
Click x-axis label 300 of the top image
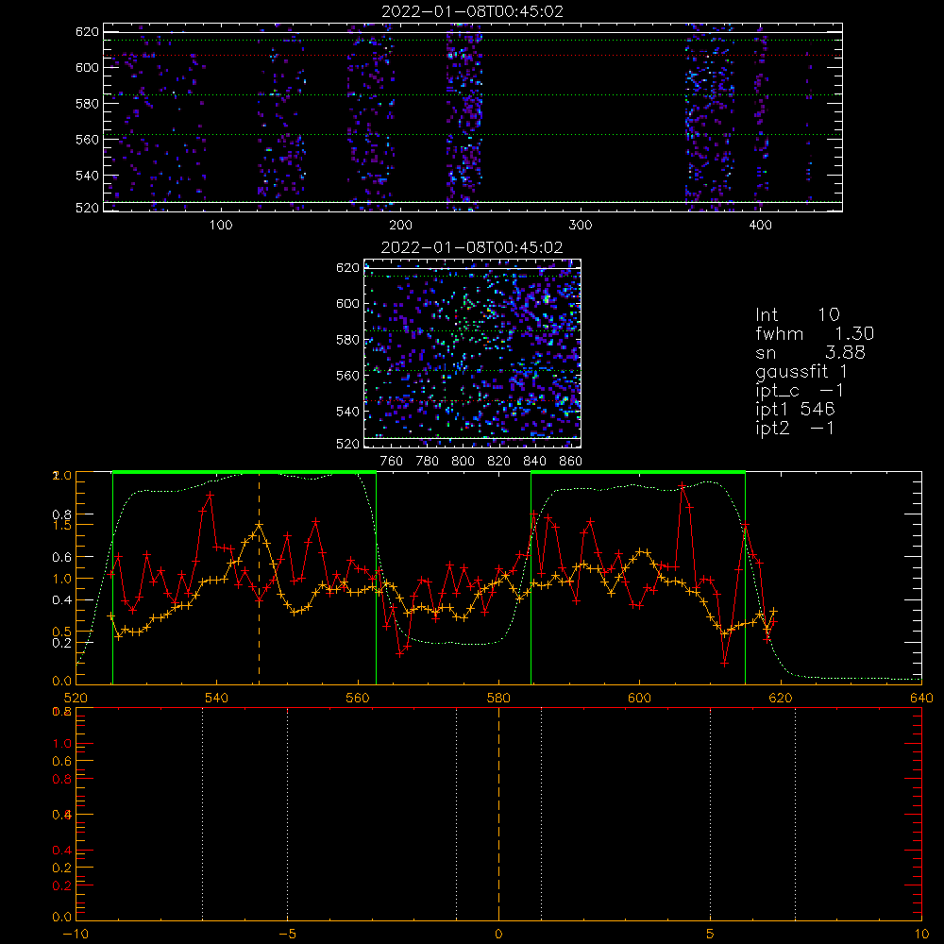[581, 226]
